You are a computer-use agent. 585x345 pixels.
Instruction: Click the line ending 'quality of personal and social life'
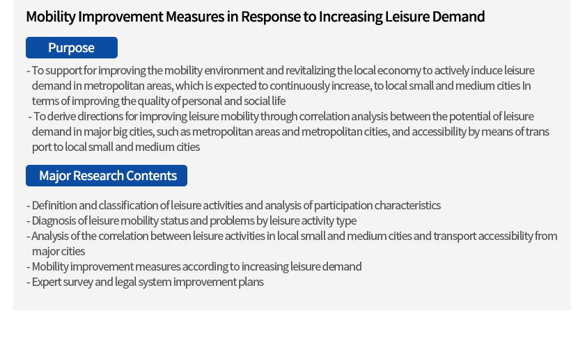(159, 101)
